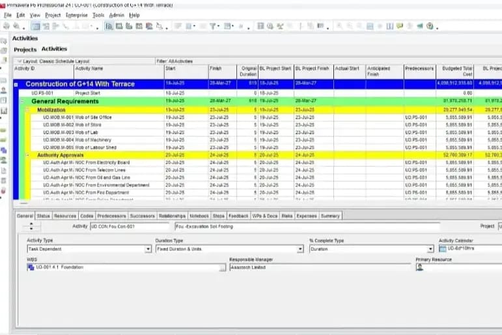The height and width of the screenshot is (335, 502).
Task: Click the WBS browse button beside Foundation
Action: (223, 268)
